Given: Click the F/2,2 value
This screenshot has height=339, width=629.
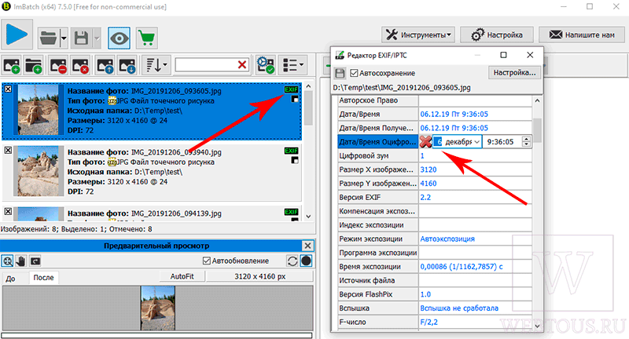Looking at the screenshot, I should (429, 323).
